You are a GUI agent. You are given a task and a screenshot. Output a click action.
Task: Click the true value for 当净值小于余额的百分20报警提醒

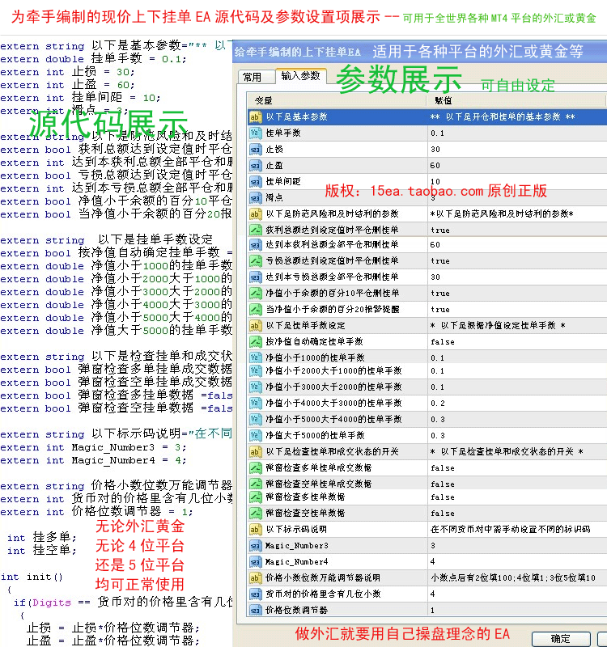tap(440, 310)
